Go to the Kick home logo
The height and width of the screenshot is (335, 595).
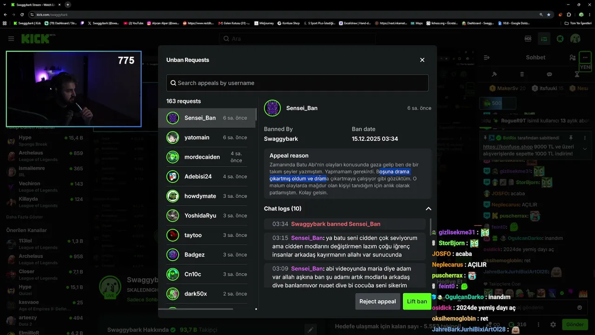point(35,39)
